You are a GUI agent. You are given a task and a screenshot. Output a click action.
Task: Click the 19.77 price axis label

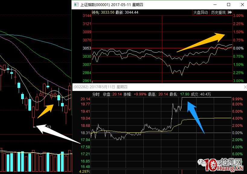pos(85,104)
